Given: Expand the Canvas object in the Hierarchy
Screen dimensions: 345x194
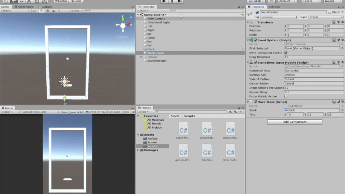Looking at the screenshot, I should tap(142, 57).
